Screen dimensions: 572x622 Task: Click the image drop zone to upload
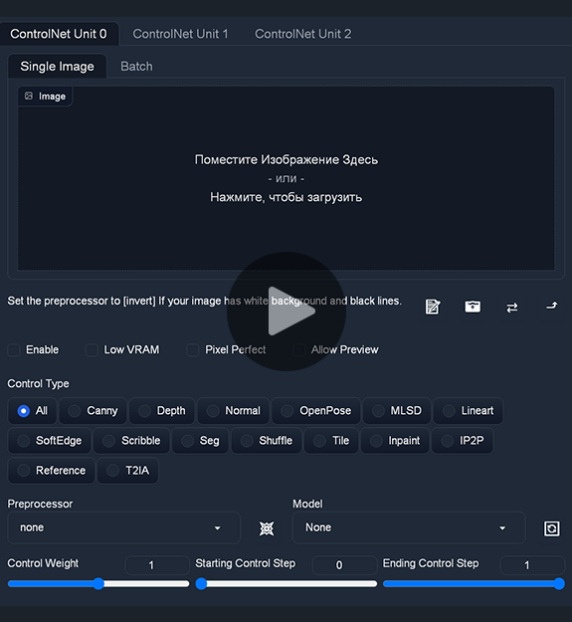coord(286,178)
